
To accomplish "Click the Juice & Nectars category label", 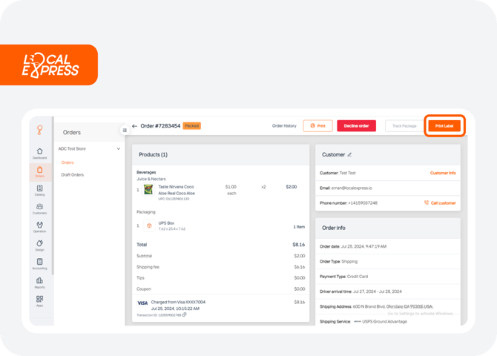I will click(x=151, y=179).
